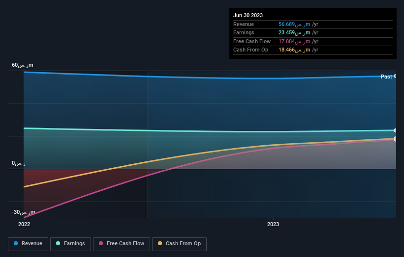The image size is (404, 257).
Task: Click the Revenue end-point marker on the chart
Action: [x=395, y=76]
